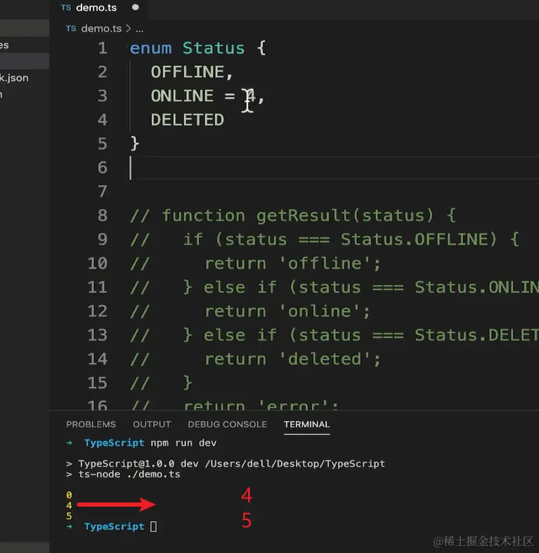This screenshot has width=539, height=553.
Task: Click the 'ts-node ./demo.ts' terminal line
Action: coord(129,474)
